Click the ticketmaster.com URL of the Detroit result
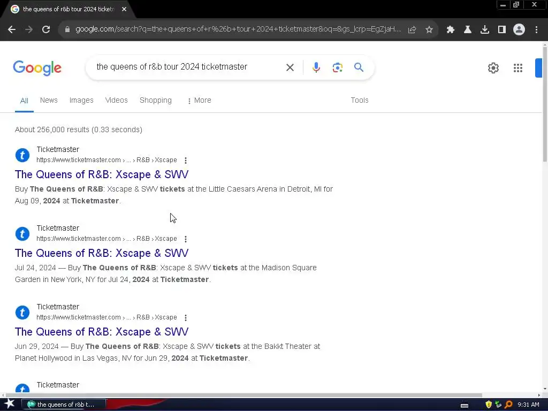Viewport: 548px width, 411px height. [x=106, y=160]
